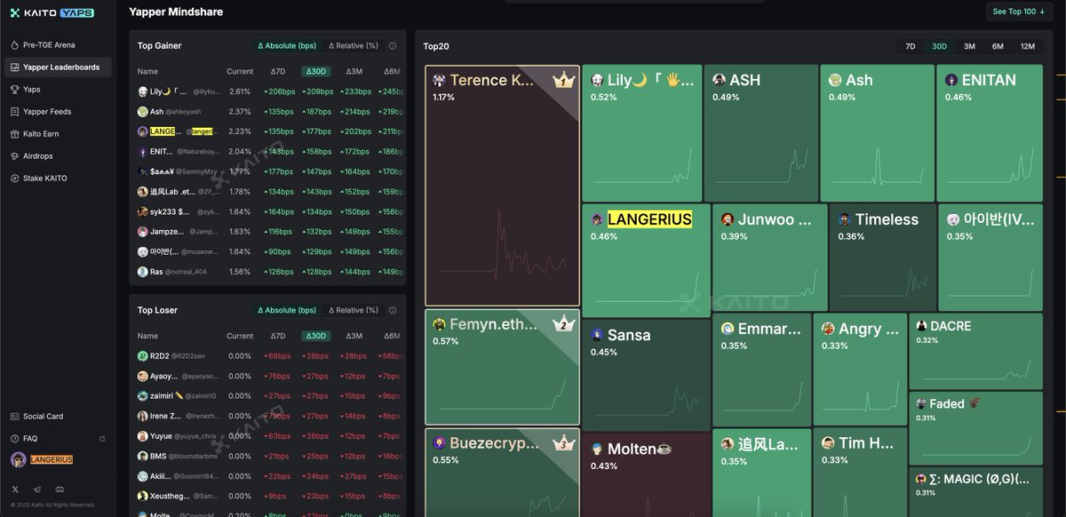Click Xeustheg name in Top Loser
This screenshot has height=517, width=1066.
(171, 496)
